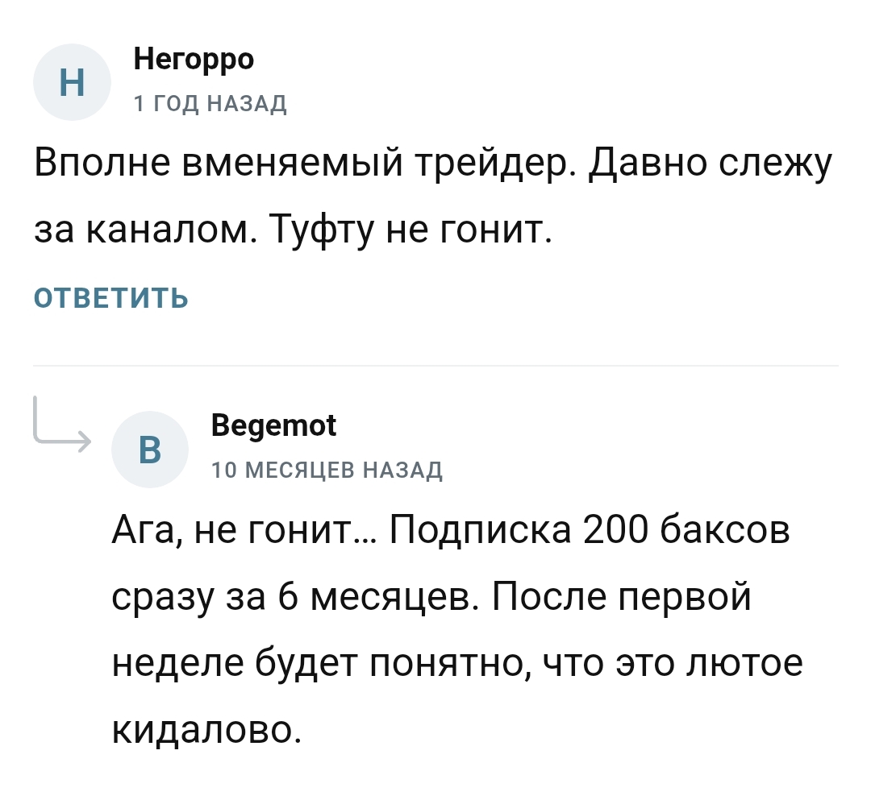Click the timestamp 1 ГОД НАЗАД

(210, 103)
